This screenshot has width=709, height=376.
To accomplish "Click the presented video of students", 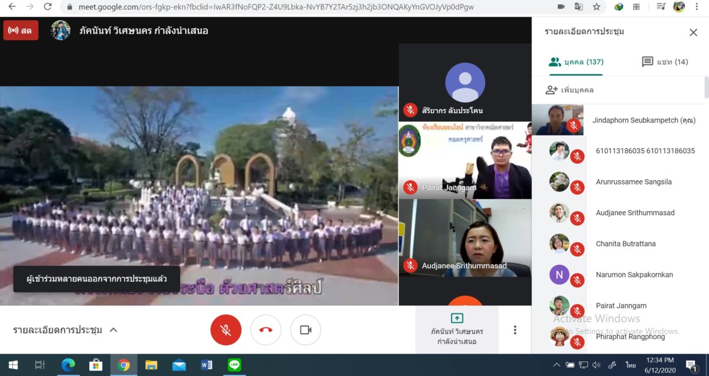I will point(199,196).
